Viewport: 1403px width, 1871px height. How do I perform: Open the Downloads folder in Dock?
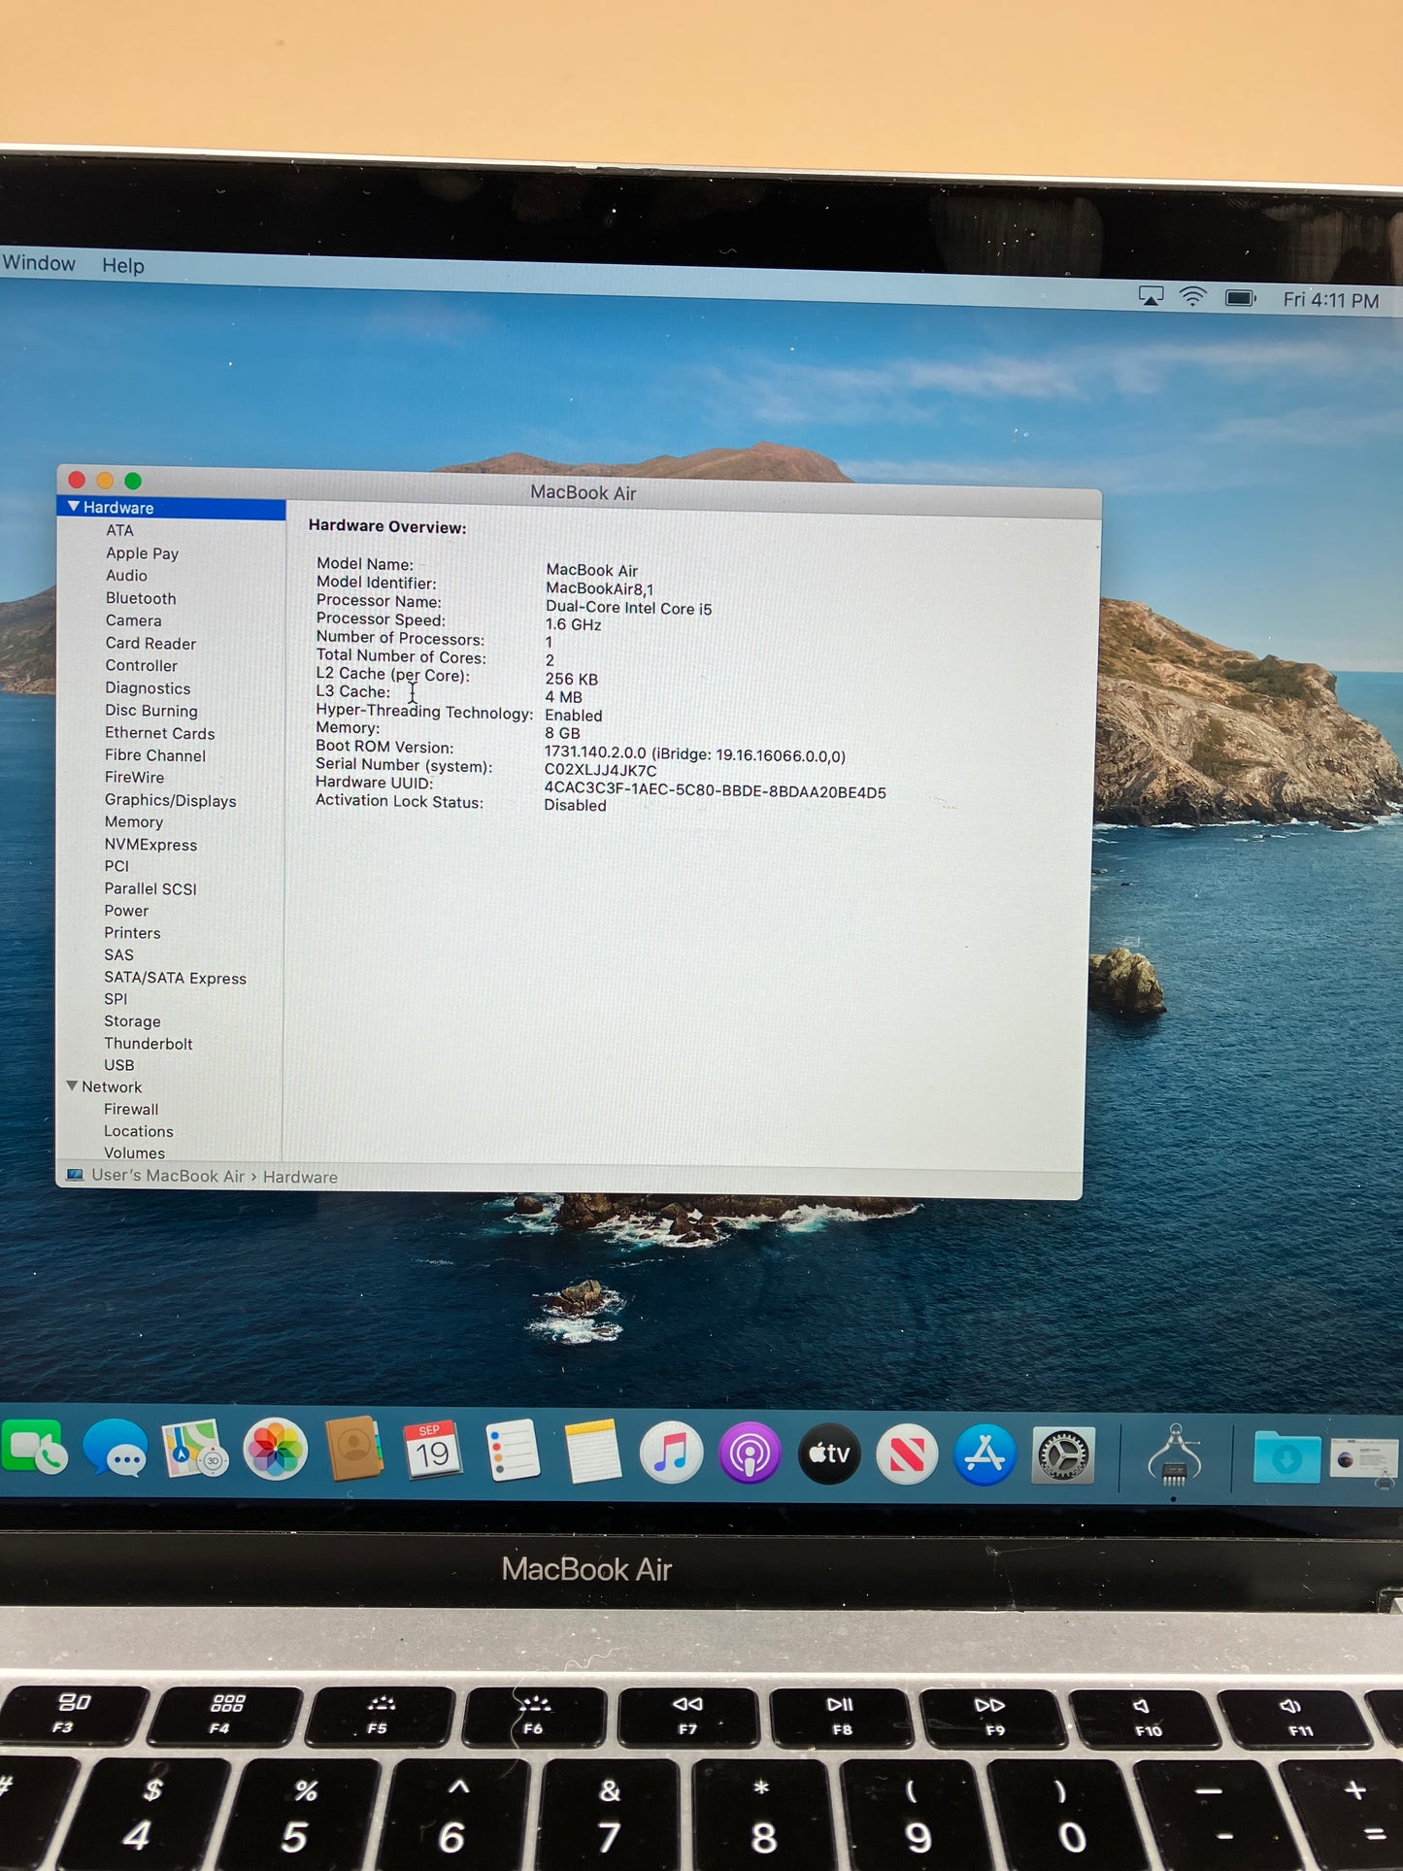(1286, 1456)
